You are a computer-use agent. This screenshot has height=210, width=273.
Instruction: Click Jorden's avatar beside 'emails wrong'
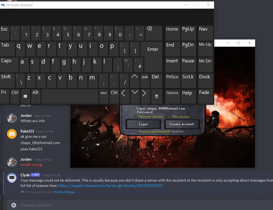point(12,162)
